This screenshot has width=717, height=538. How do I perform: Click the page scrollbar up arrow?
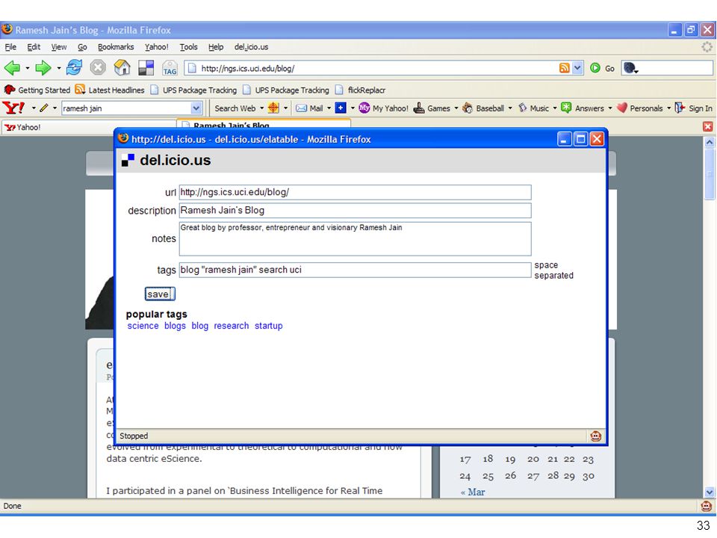(710, 142)
